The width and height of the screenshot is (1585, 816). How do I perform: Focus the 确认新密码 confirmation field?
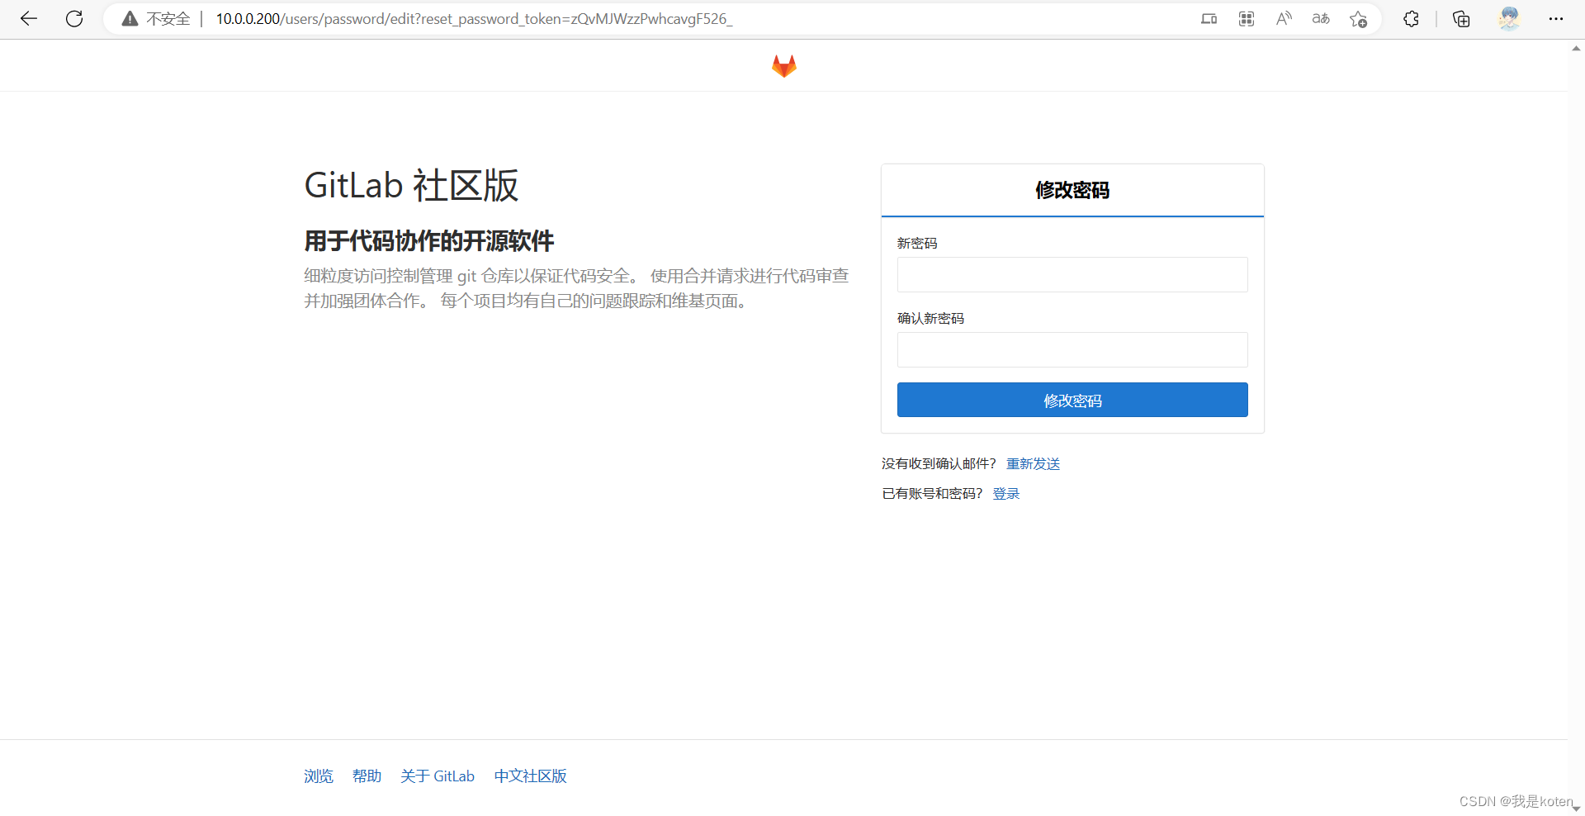1072,349
